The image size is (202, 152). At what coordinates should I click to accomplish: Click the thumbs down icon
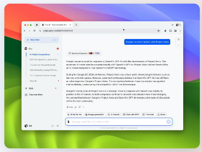coord(79,107)
